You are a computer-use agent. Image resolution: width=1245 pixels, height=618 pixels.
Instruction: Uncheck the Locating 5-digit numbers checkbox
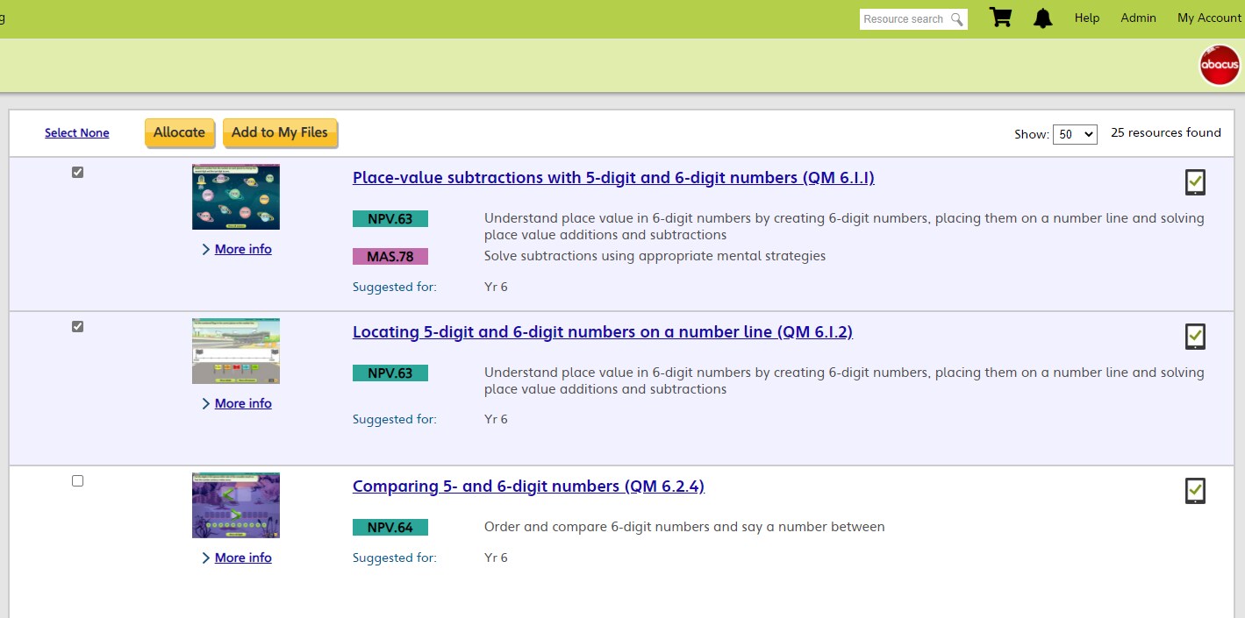[77, 327]
